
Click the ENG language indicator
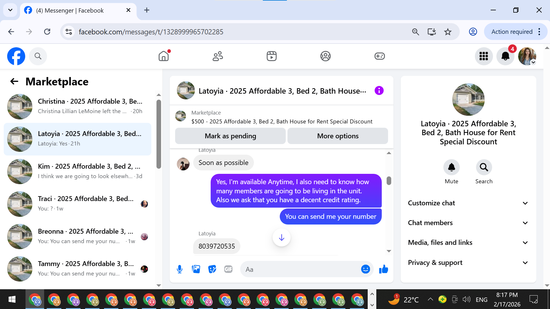(x=482, y=300)
